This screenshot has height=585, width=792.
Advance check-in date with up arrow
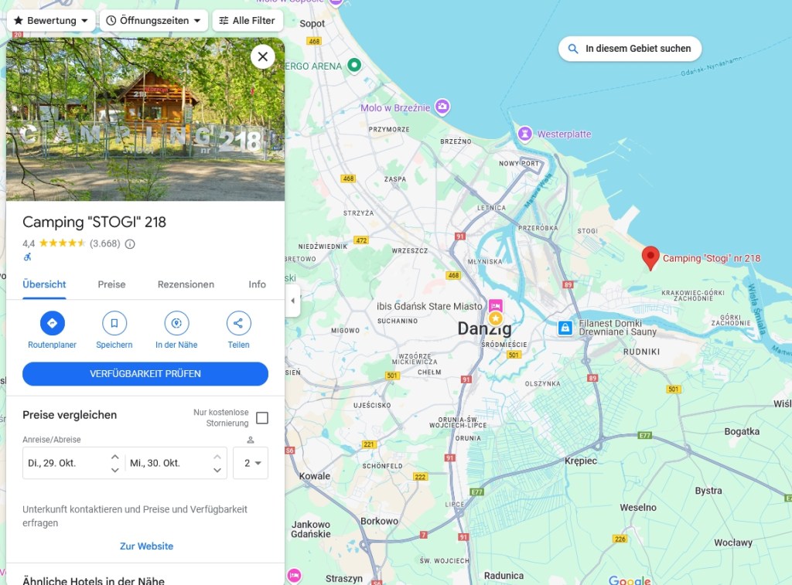coord(115,456)
